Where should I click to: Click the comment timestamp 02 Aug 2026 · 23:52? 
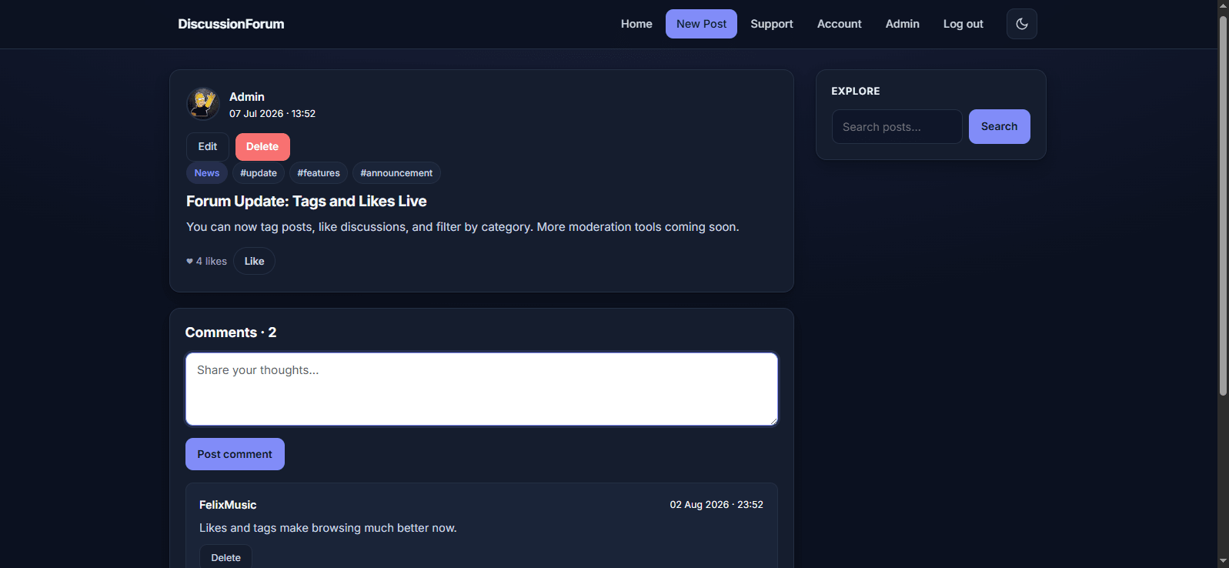(716, 505)
